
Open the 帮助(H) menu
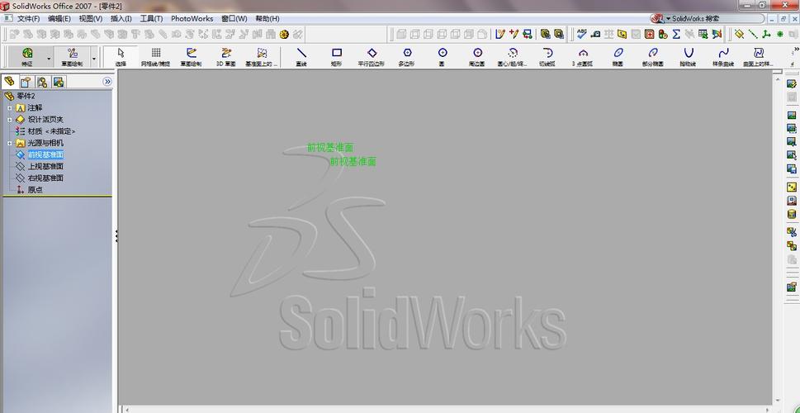point(267,18)
